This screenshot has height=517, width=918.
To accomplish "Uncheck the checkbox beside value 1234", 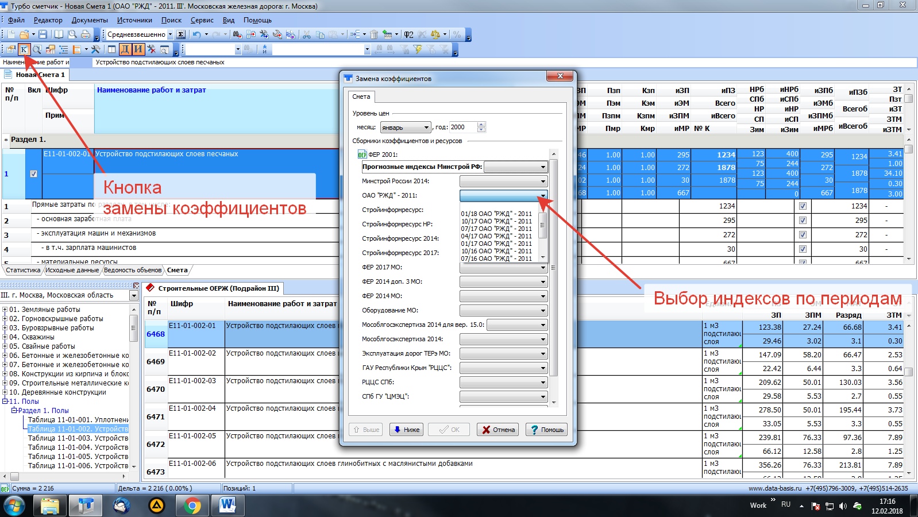I will (803, 206).
